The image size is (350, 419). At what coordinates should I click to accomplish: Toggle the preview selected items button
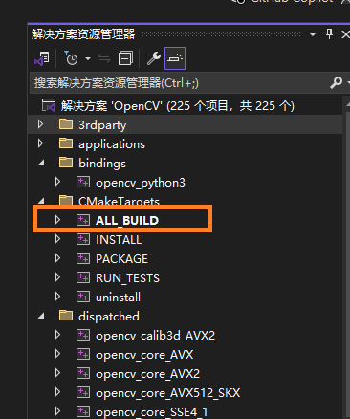(175, 58)
